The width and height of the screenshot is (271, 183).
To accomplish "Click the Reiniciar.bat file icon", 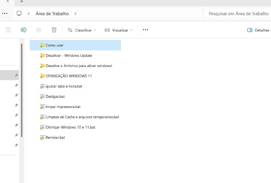I will [x=43, y=137].
